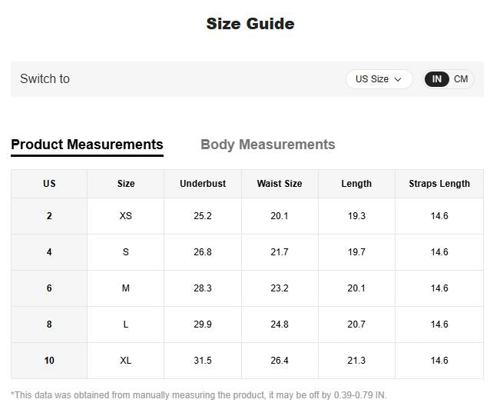Switch units to CM
The width and height of the screenshot is (500, 406).
point(461,79)
